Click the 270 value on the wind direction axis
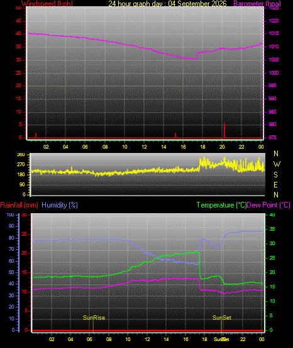This screenshot has width=293, height=348. tap(21, 165)
